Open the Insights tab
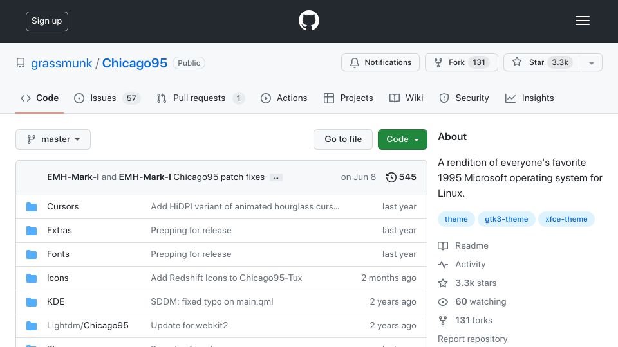 [529, 98]
